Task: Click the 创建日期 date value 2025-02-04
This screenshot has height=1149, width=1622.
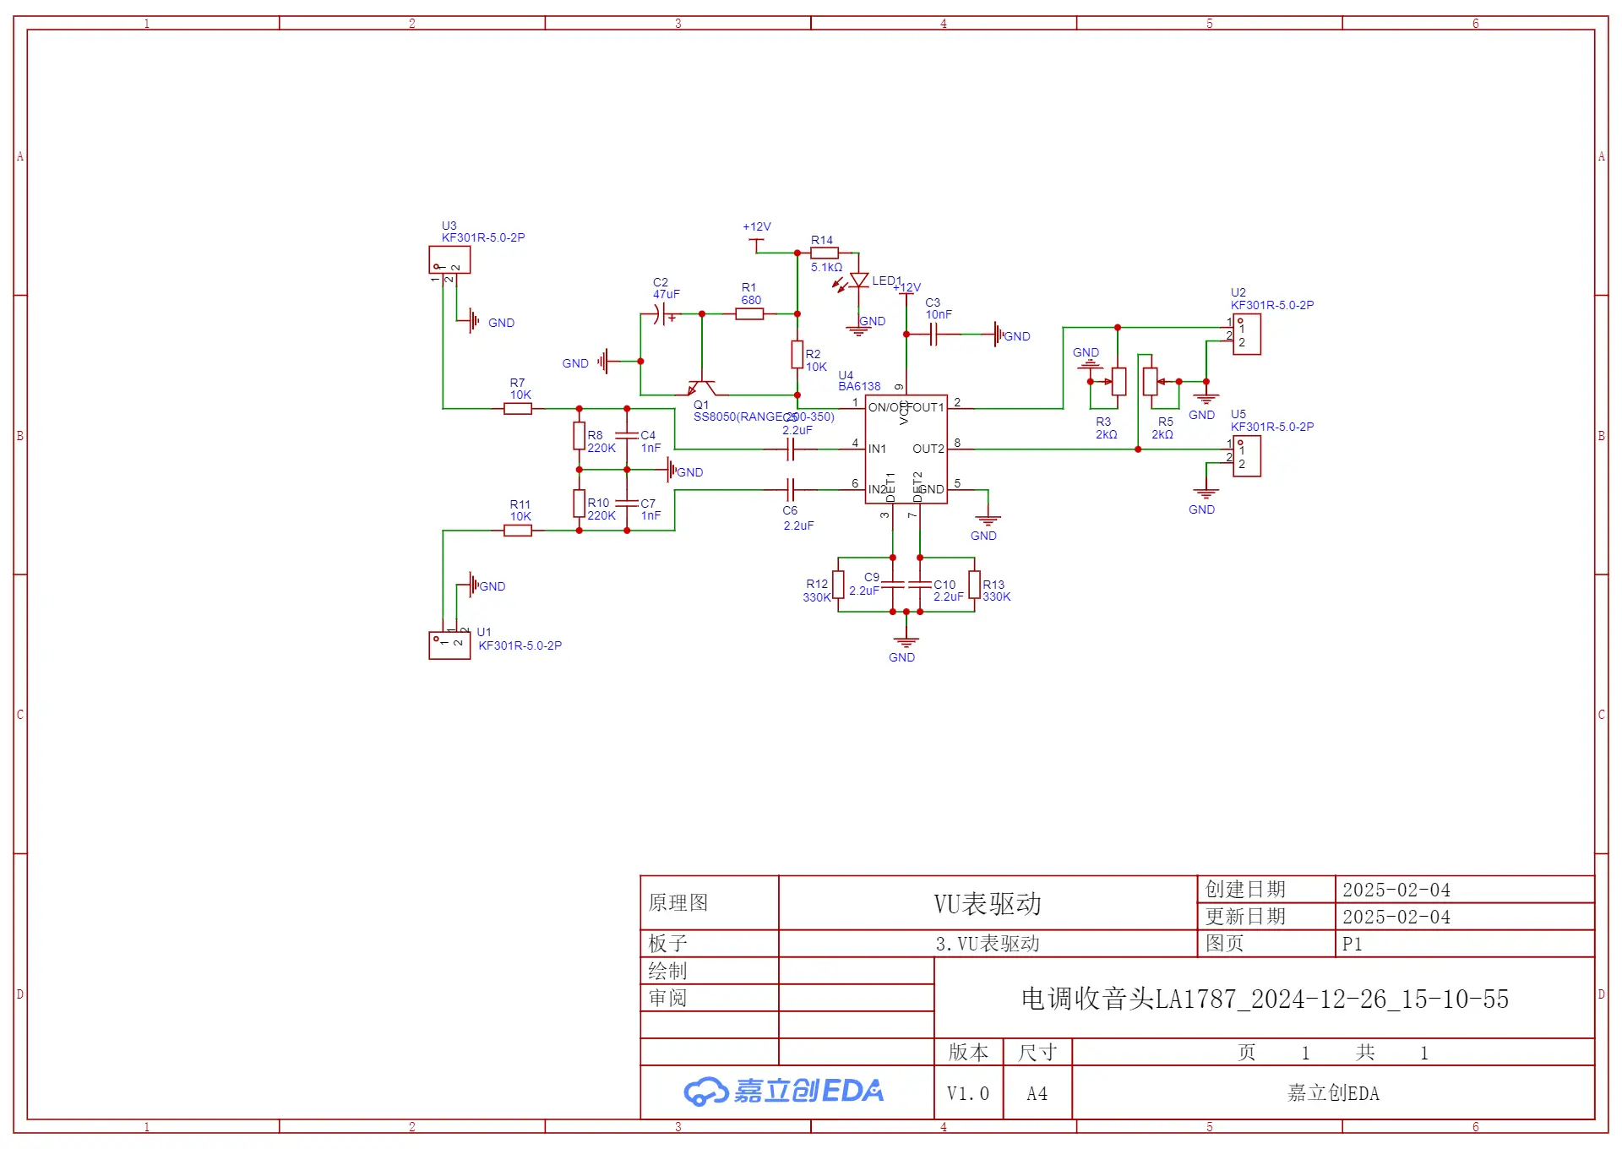Action: pos(1396,890)
